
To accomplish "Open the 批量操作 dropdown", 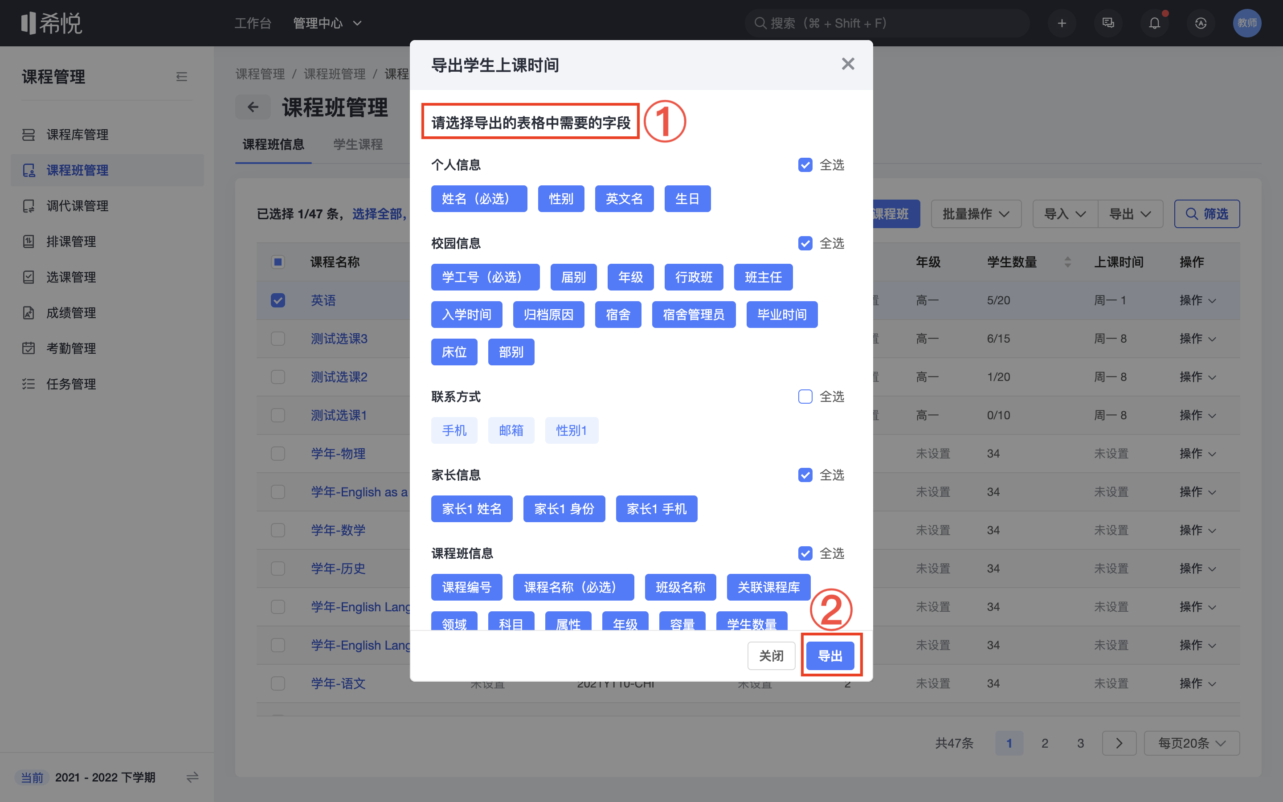I will click(976, 214).
